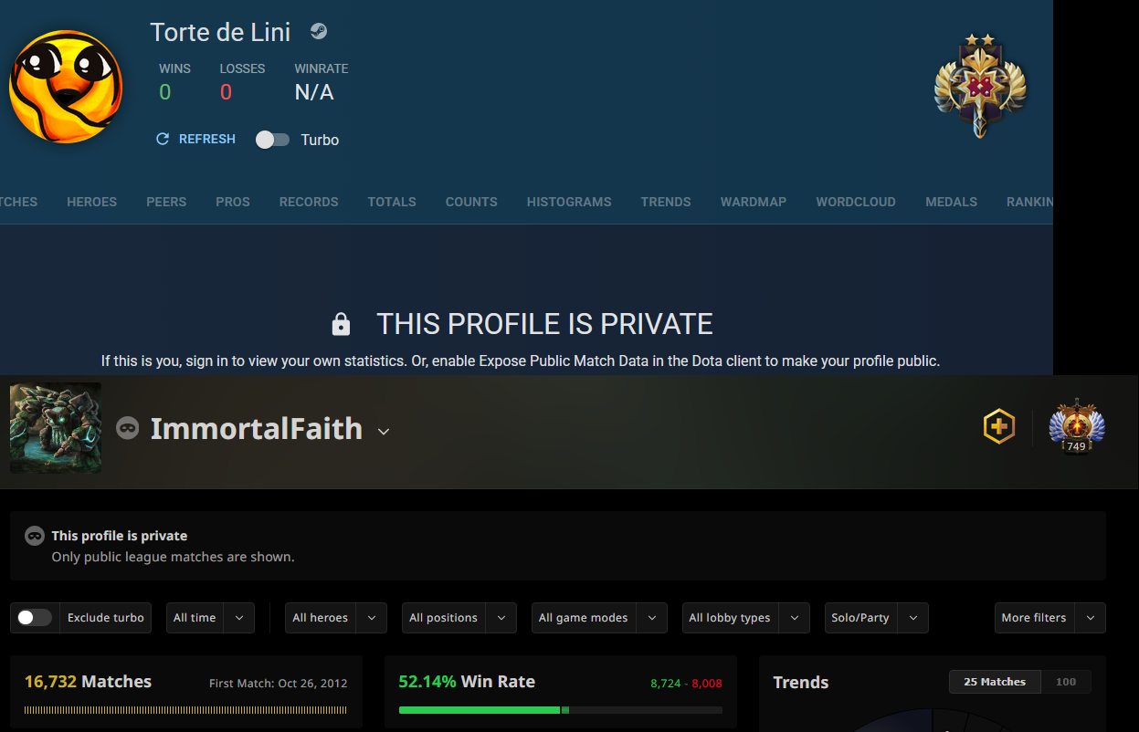The height and width of the screenshot is (732, 1139).
Task: Open the All game modes dropdown
Action: click(599, 618)
